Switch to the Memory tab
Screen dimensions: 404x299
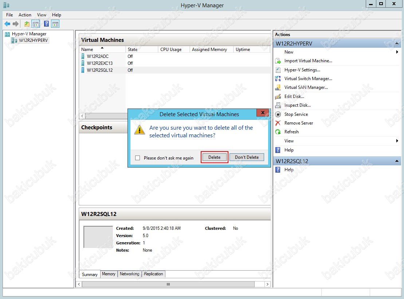[109, 274]
